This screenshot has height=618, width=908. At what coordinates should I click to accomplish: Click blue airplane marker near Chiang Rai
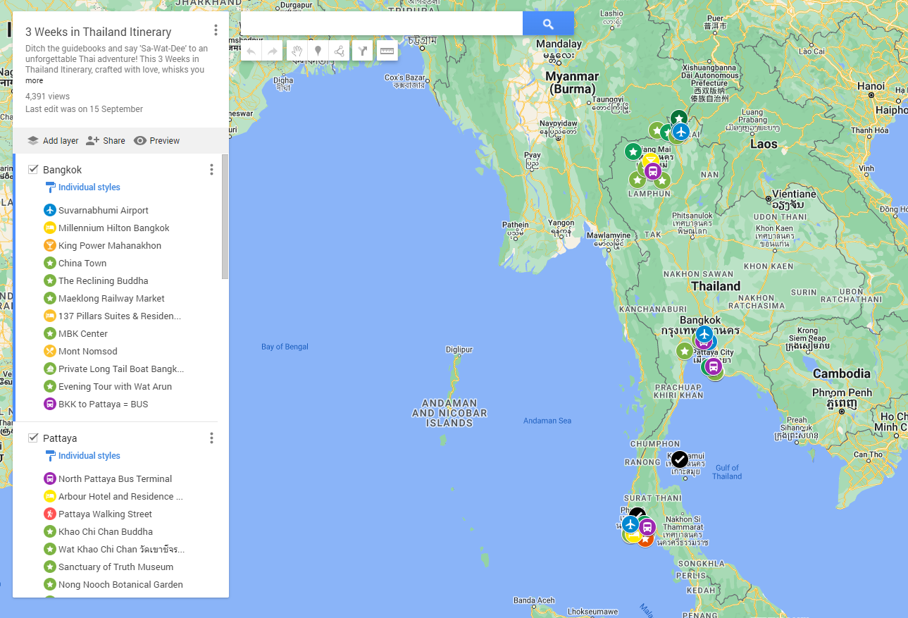click(680, 132)
